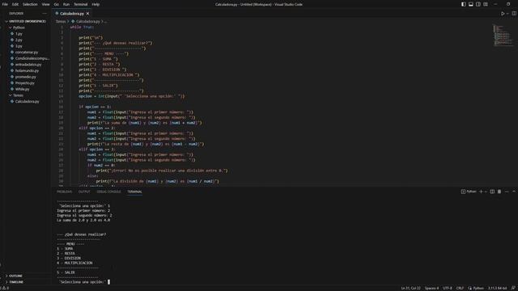Select the TERMINAL panel tab
The image size is (518, 291).
coord(134,192)
